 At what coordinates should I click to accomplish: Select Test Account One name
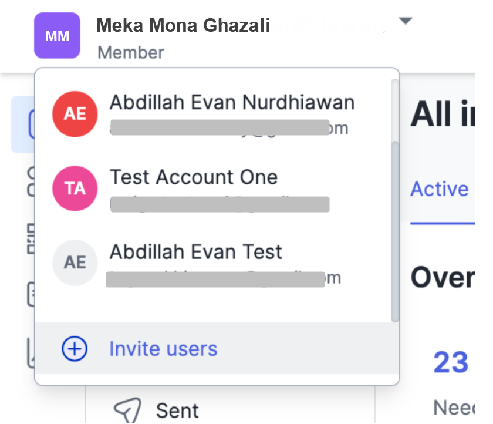(194, 177)
